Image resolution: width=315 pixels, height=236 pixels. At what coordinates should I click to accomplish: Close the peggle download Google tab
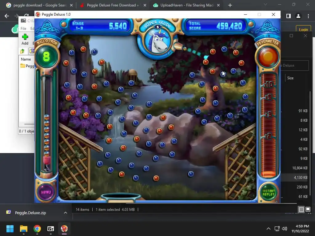71,6
